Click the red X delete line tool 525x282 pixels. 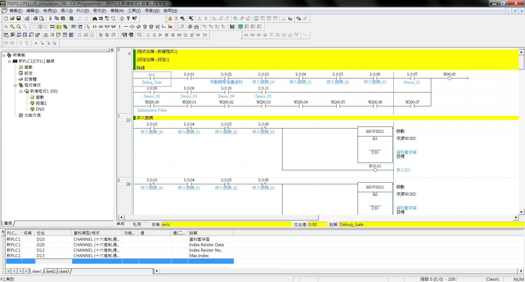[x=170, y=27]
